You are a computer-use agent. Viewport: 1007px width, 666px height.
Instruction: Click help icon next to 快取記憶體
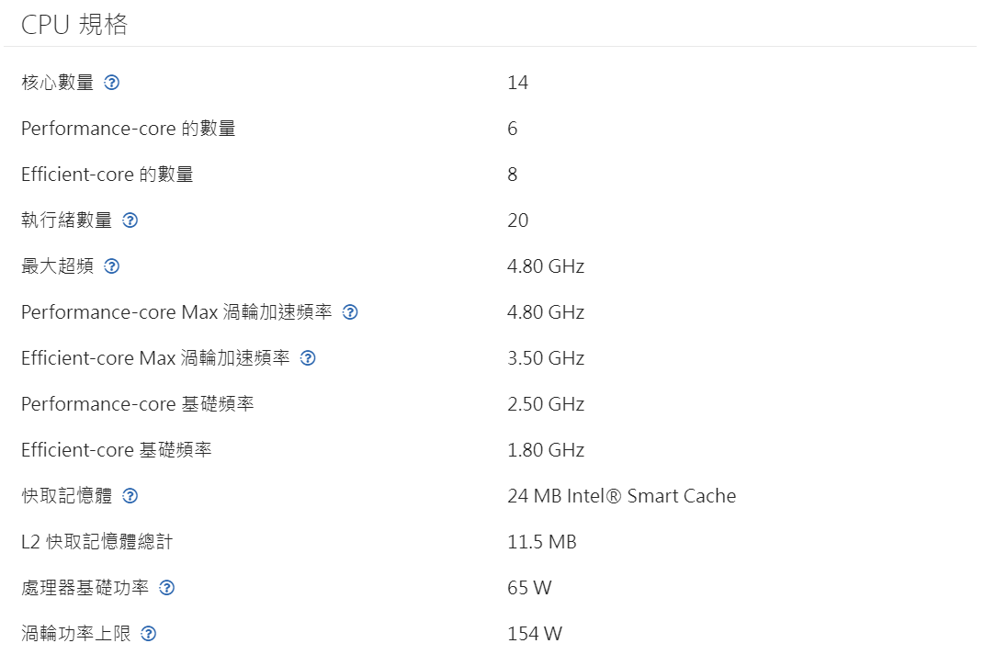[130, 496]
